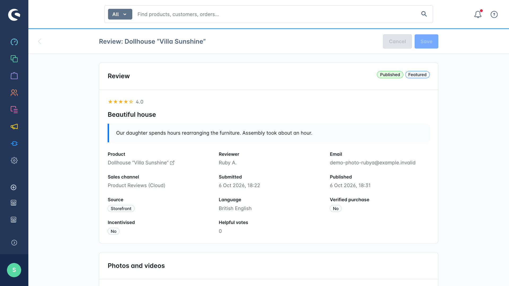Open the notifications bell

[478, 14]
